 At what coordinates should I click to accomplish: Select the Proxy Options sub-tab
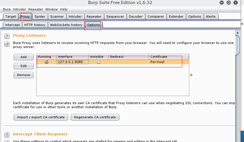93,25
